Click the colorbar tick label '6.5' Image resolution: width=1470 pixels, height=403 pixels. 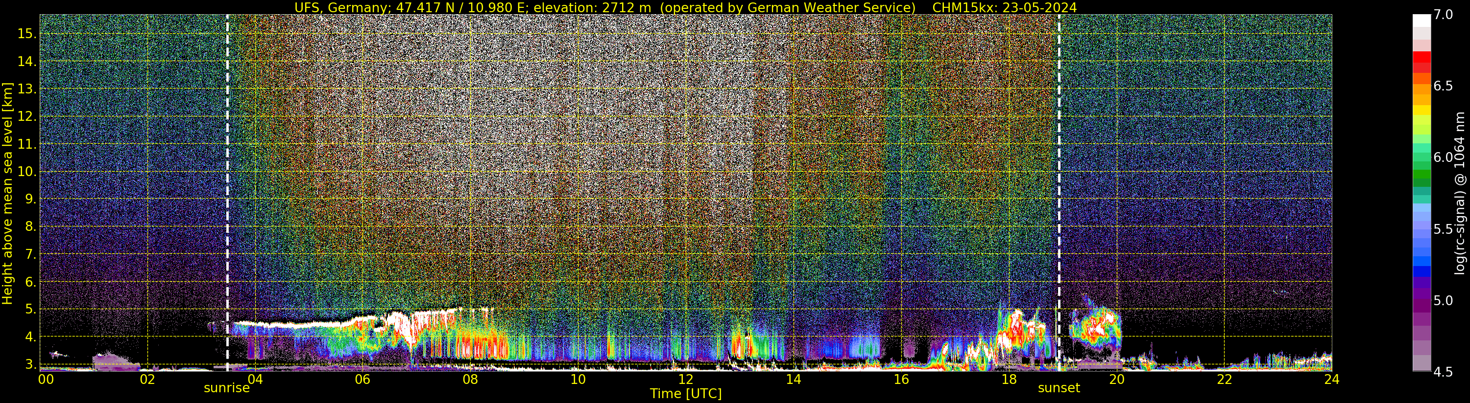(1444, 86)
